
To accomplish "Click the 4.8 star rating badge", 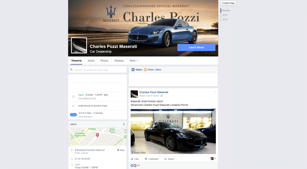I will pyautogui.click(x=73, y=115).
